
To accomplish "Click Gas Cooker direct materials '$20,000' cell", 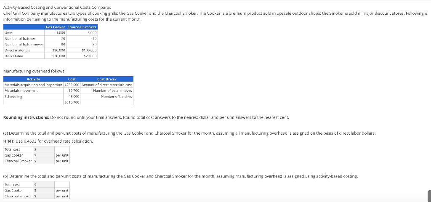I will [x=55, y=50].
